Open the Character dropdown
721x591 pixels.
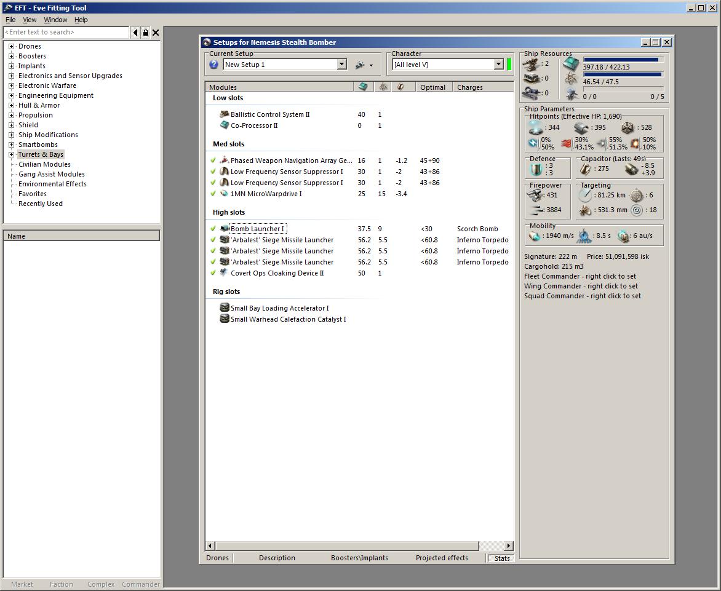coord(499,65)
